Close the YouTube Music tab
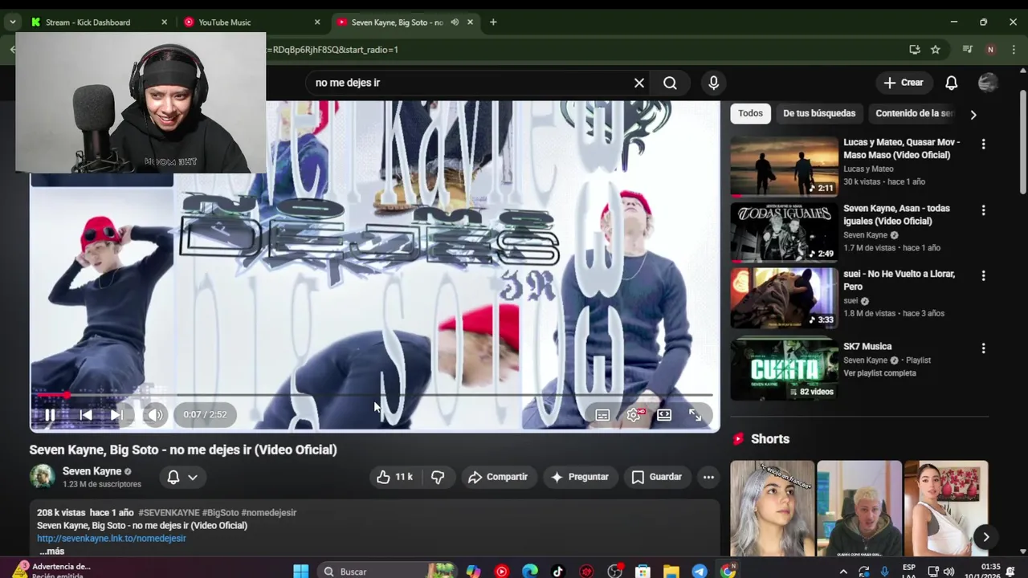This screenshot has width=1028, height=578. click(x=317, y=22)
